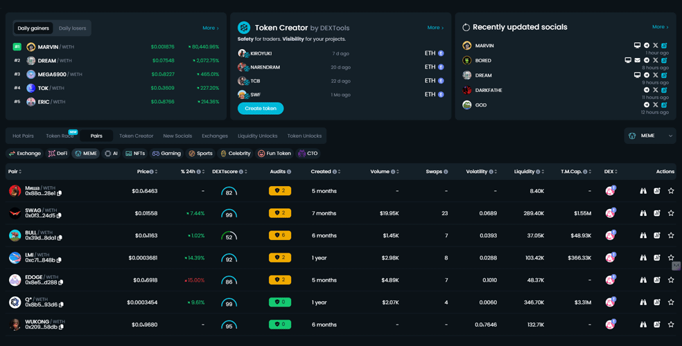
Task: Filter by the CTO category chip
Action: coord(308,153)
